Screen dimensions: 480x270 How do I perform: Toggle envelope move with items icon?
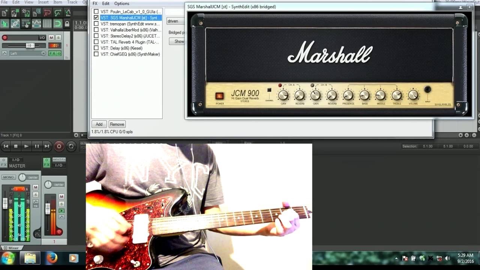[36, 24]
